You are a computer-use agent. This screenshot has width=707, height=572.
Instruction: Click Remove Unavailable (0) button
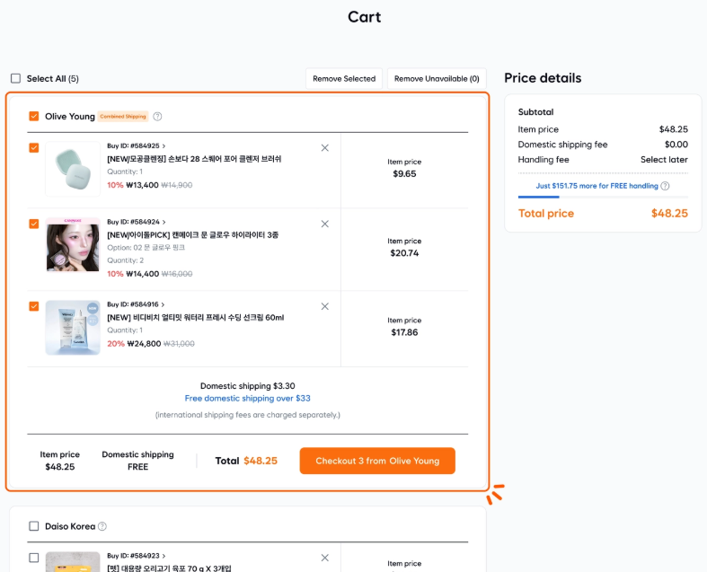click(437, 79)
